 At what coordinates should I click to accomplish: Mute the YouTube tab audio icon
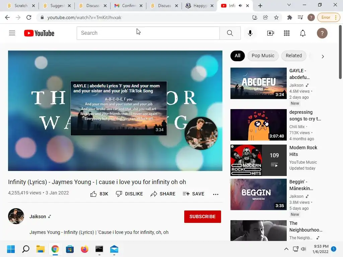241,6
